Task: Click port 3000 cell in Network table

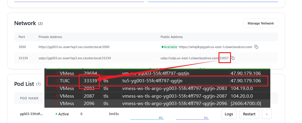Action: coord(22,47)
